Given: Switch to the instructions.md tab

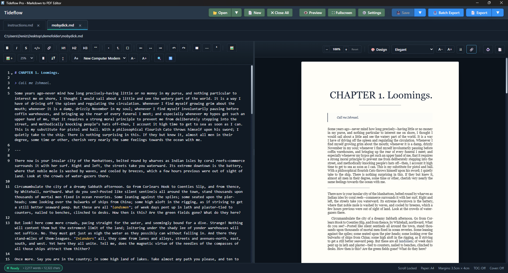Looking at the screenshot, I should (x=20, y=25).
